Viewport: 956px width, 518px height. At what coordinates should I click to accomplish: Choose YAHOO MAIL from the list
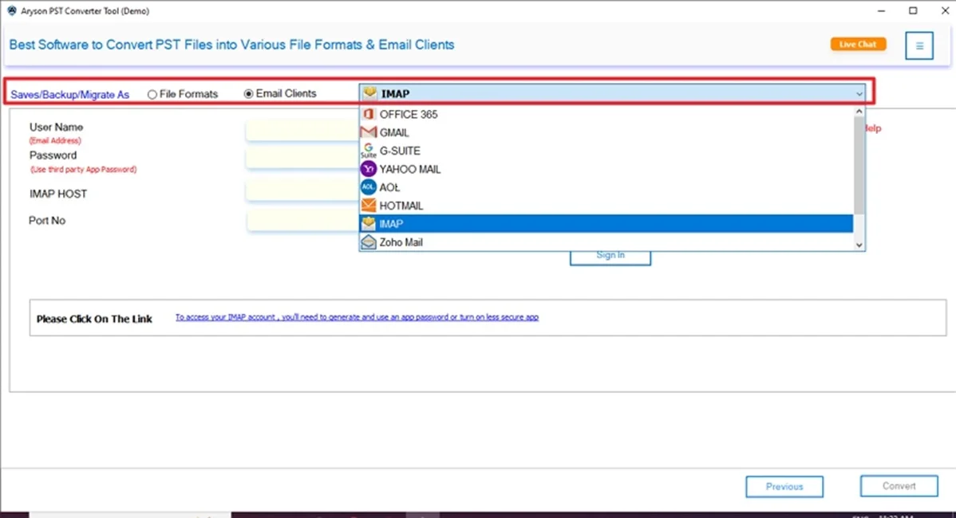[606, 169]
